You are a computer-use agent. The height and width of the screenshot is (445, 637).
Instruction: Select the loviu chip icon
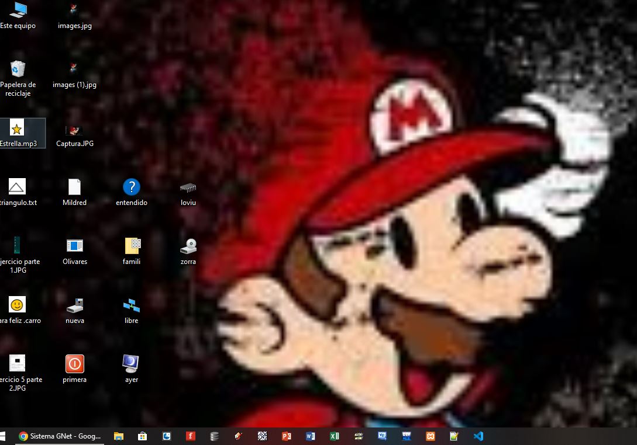click(188, 188)
